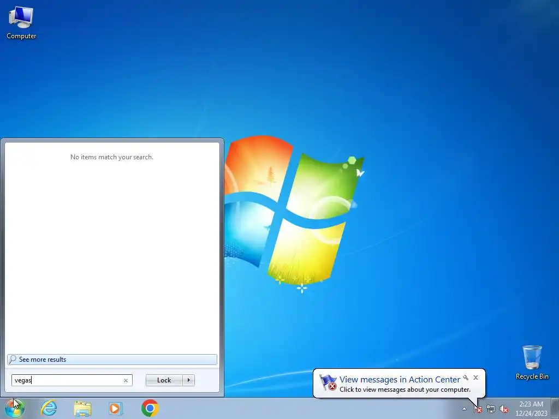This screenshot has height=419, width=559.
Task: Close the Action Center notification balloon
Action: click(x=475, y=378)
